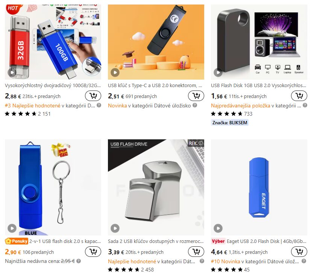Play video on red 32GB drive image

(x=12, y=72)
